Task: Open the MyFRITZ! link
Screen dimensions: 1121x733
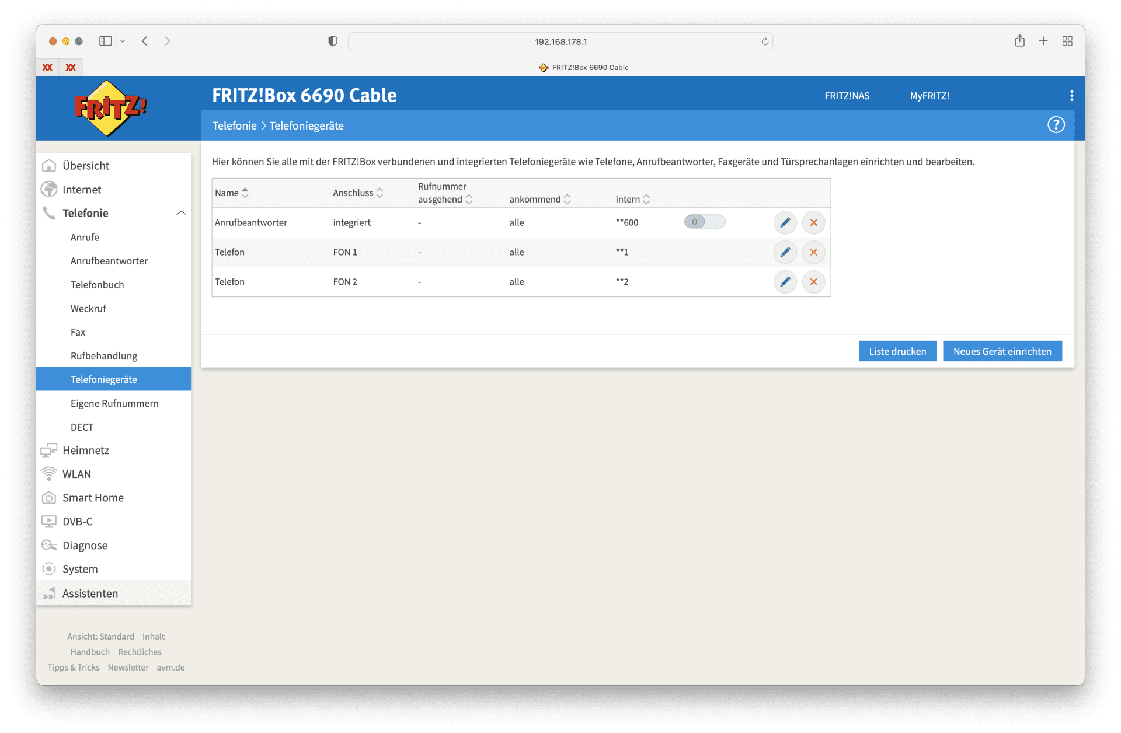Action: [929, 96]
